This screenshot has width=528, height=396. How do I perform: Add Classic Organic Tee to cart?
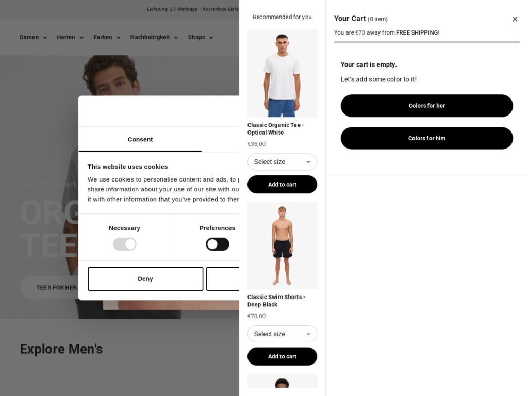click(282, 185)
